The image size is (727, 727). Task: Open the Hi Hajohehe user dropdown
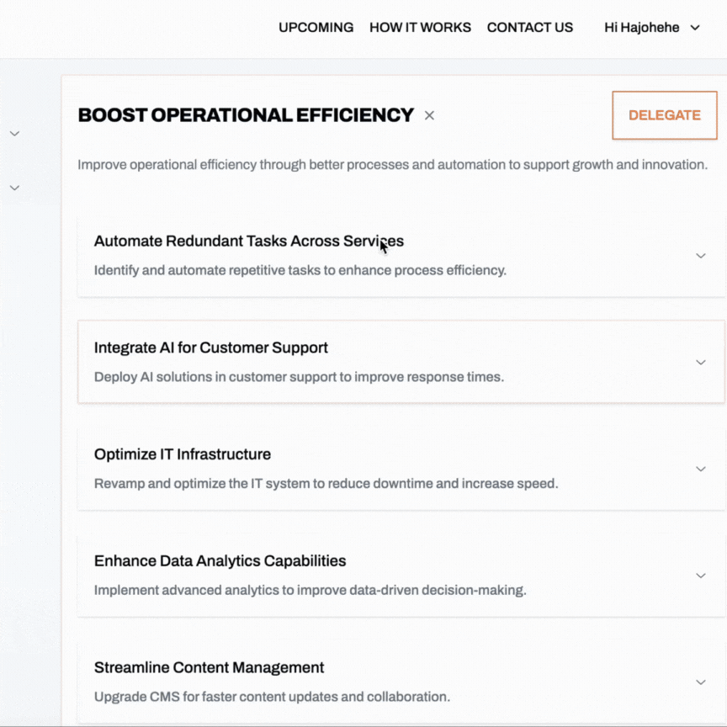(652, 28)
